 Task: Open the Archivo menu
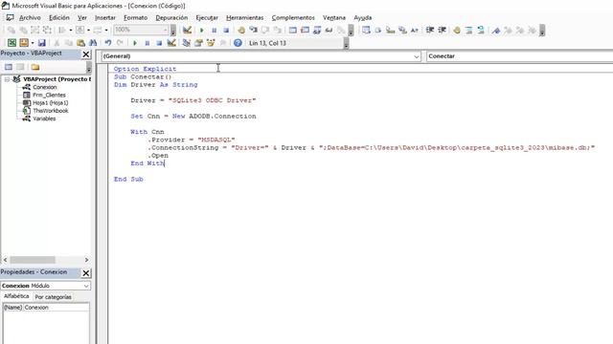click(30, 17)
